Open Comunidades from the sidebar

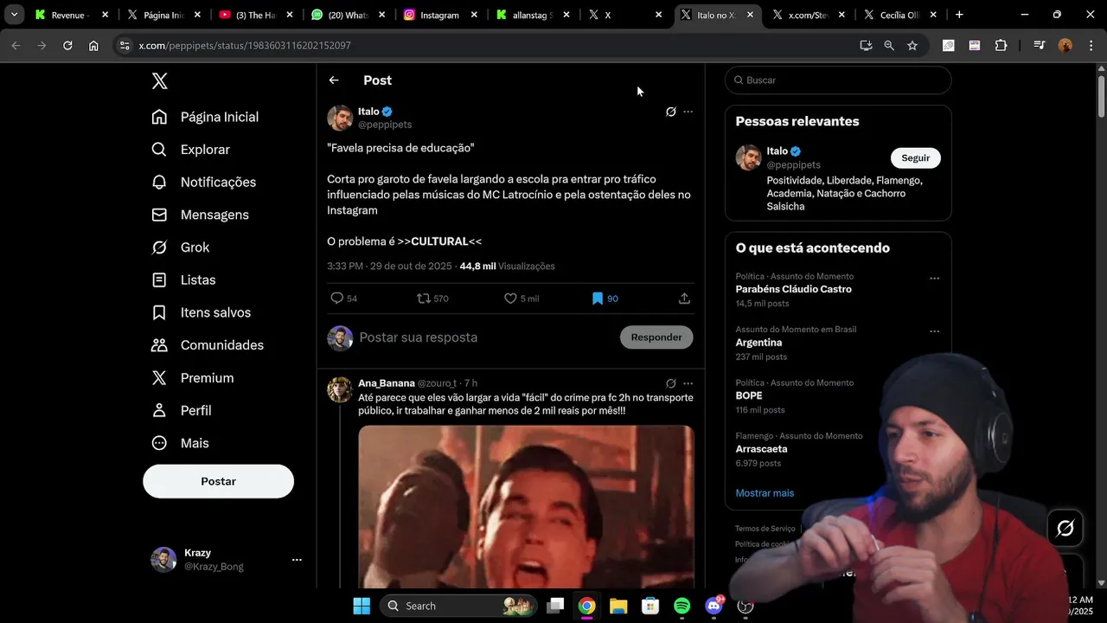click(208, 345)
